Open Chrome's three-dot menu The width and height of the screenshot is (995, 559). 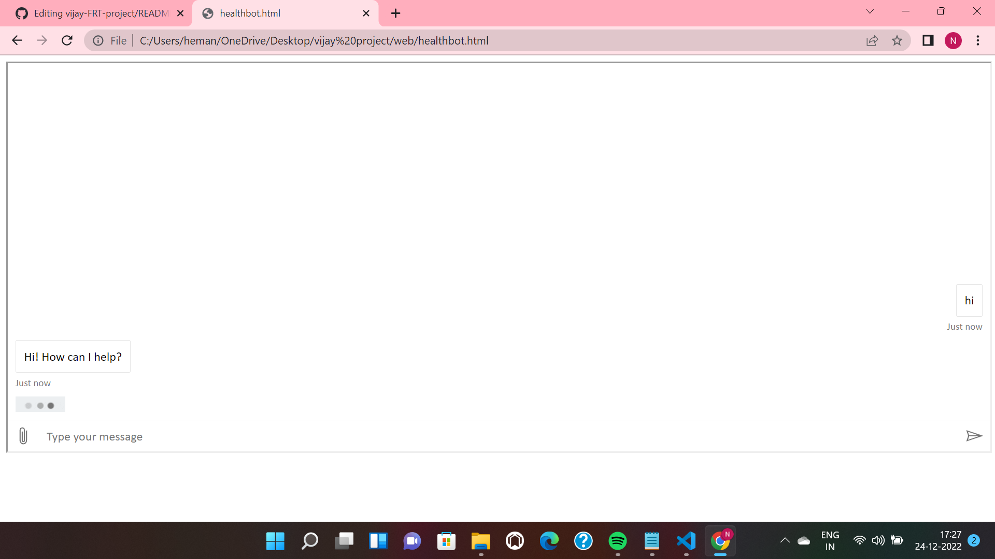tap(978, 40)
